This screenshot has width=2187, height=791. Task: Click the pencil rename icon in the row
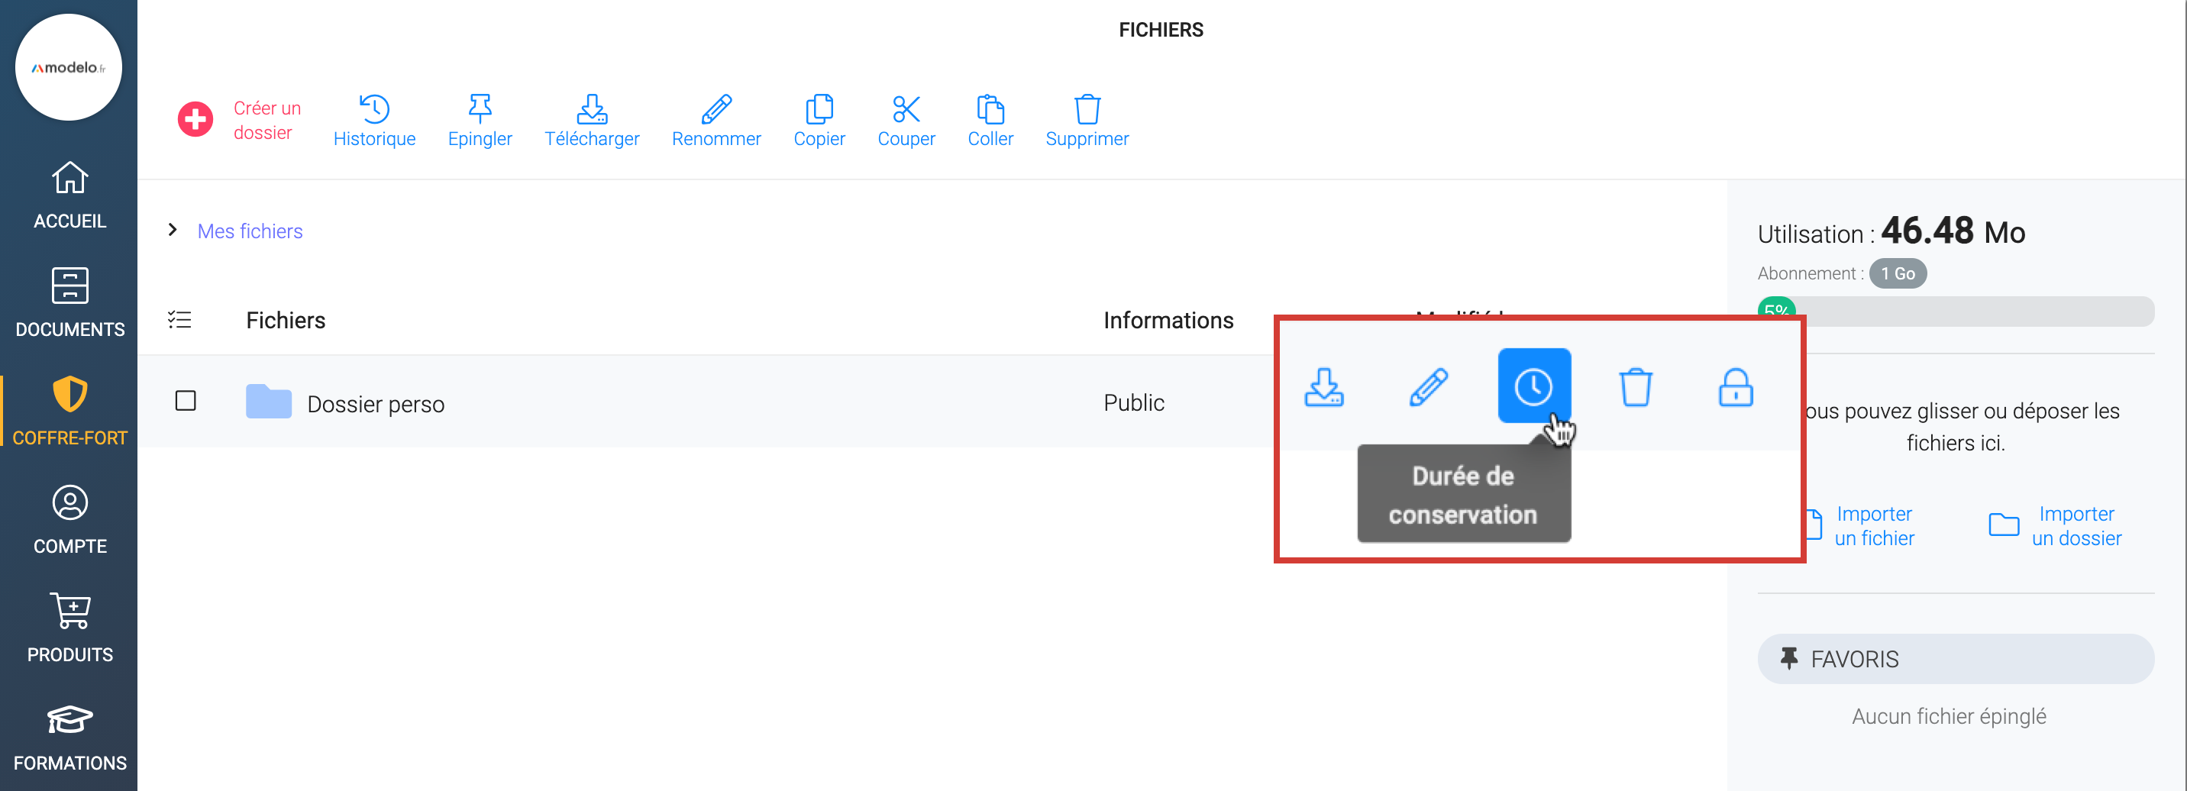pyautogui.click(x=1429, y=387)
